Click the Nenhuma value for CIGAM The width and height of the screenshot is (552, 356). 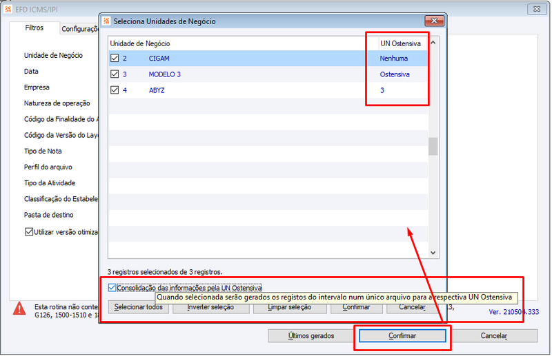pyautogui.click(x=393, y=59)
